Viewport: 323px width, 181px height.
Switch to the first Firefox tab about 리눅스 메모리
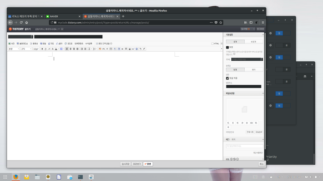pos(25,16)
